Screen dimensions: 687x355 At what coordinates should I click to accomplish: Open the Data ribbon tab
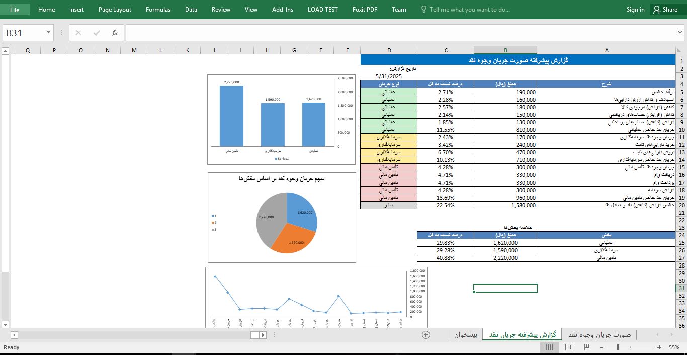coord(191,9)
